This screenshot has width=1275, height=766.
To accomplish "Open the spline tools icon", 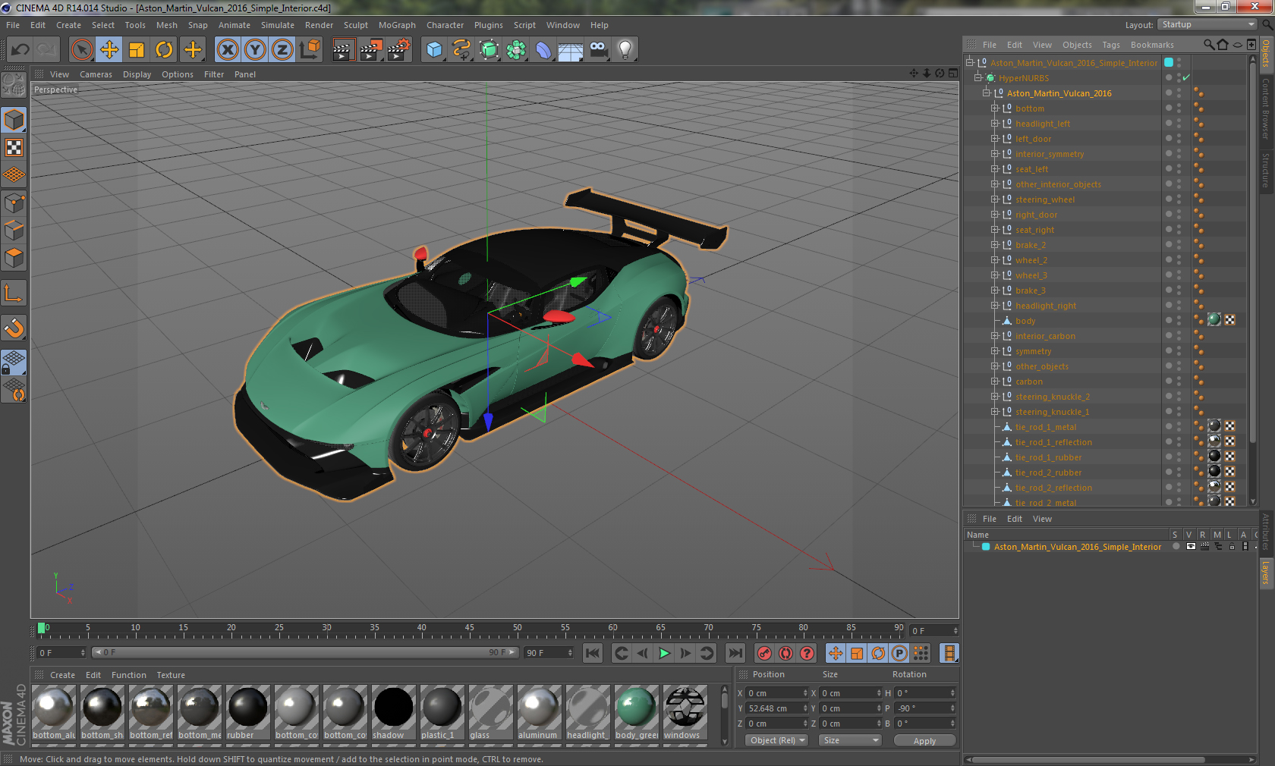I will point(461,50).
